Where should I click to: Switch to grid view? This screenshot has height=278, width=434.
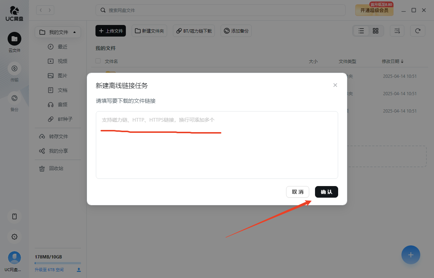[x=375, y=31]
